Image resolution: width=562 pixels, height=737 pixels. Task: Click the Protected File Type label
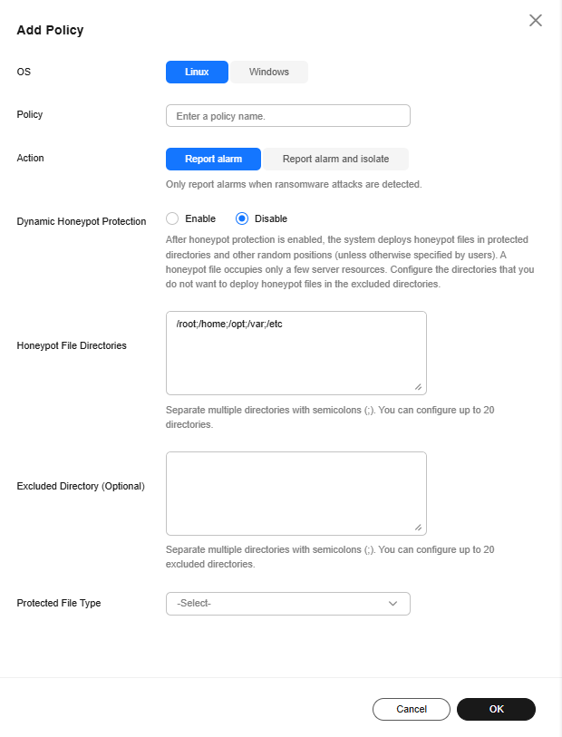[x=59, y=603]
